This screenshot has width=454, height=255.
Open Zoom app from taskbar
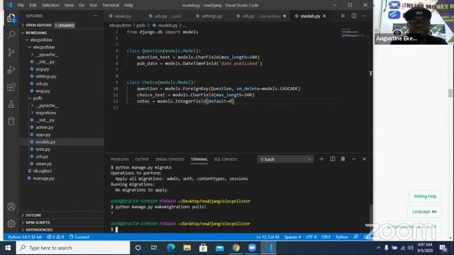[x=252, y=248]
